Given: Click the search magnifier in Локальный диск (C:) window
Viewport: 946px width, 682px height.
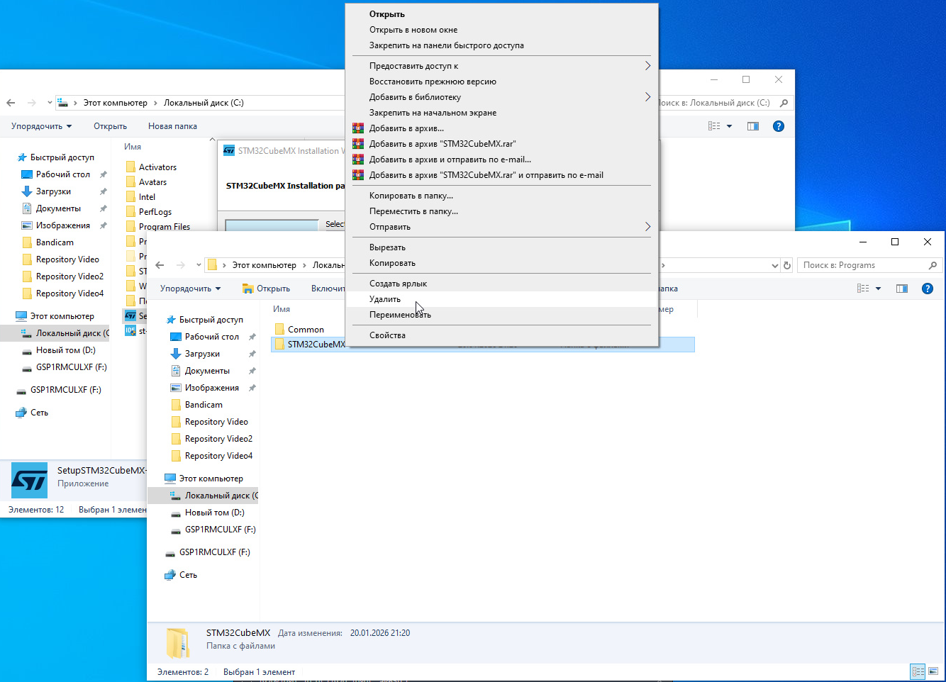Looking at the screenshot, I should tap(784, 103).
